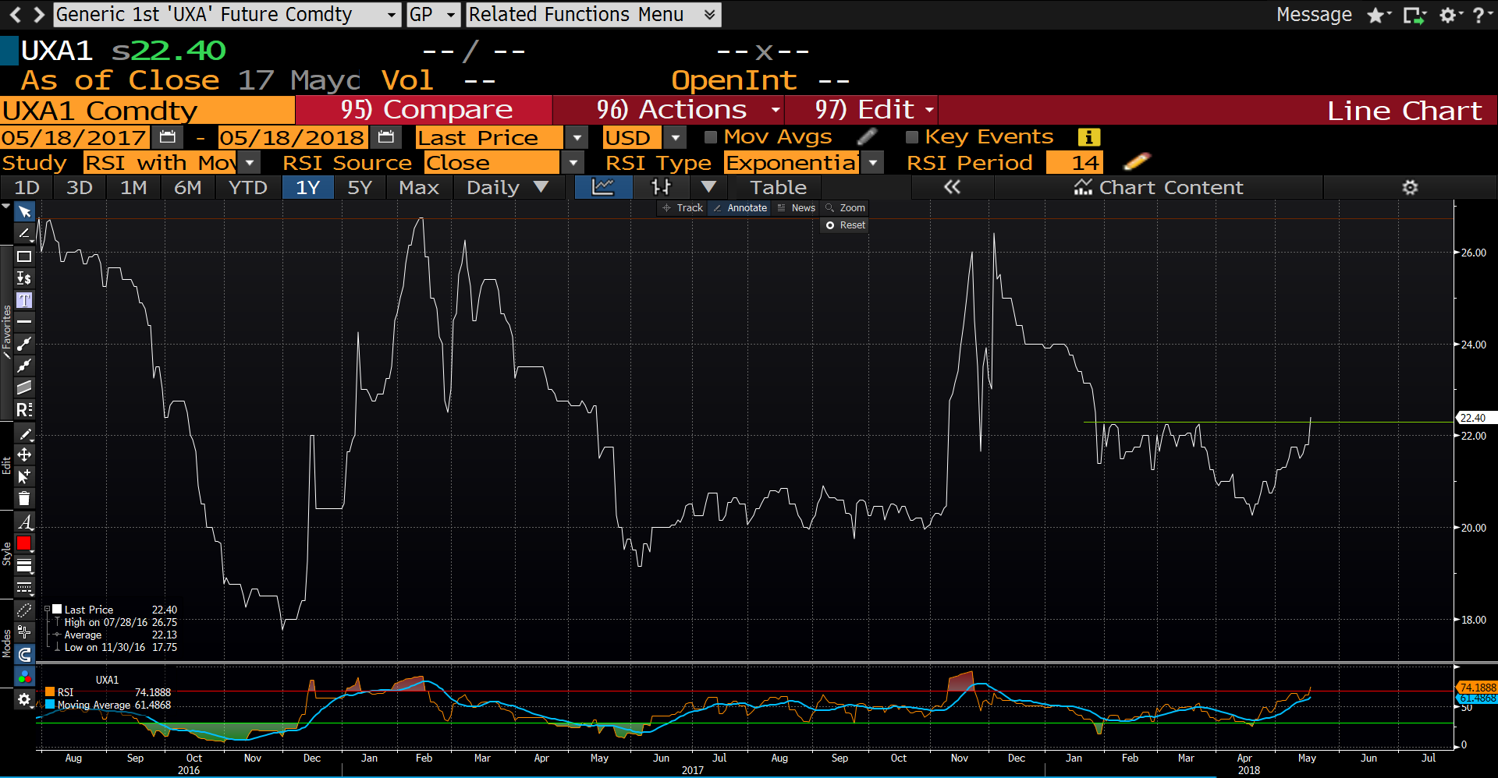Select the 5Y range tab

[x=360, y=187]
